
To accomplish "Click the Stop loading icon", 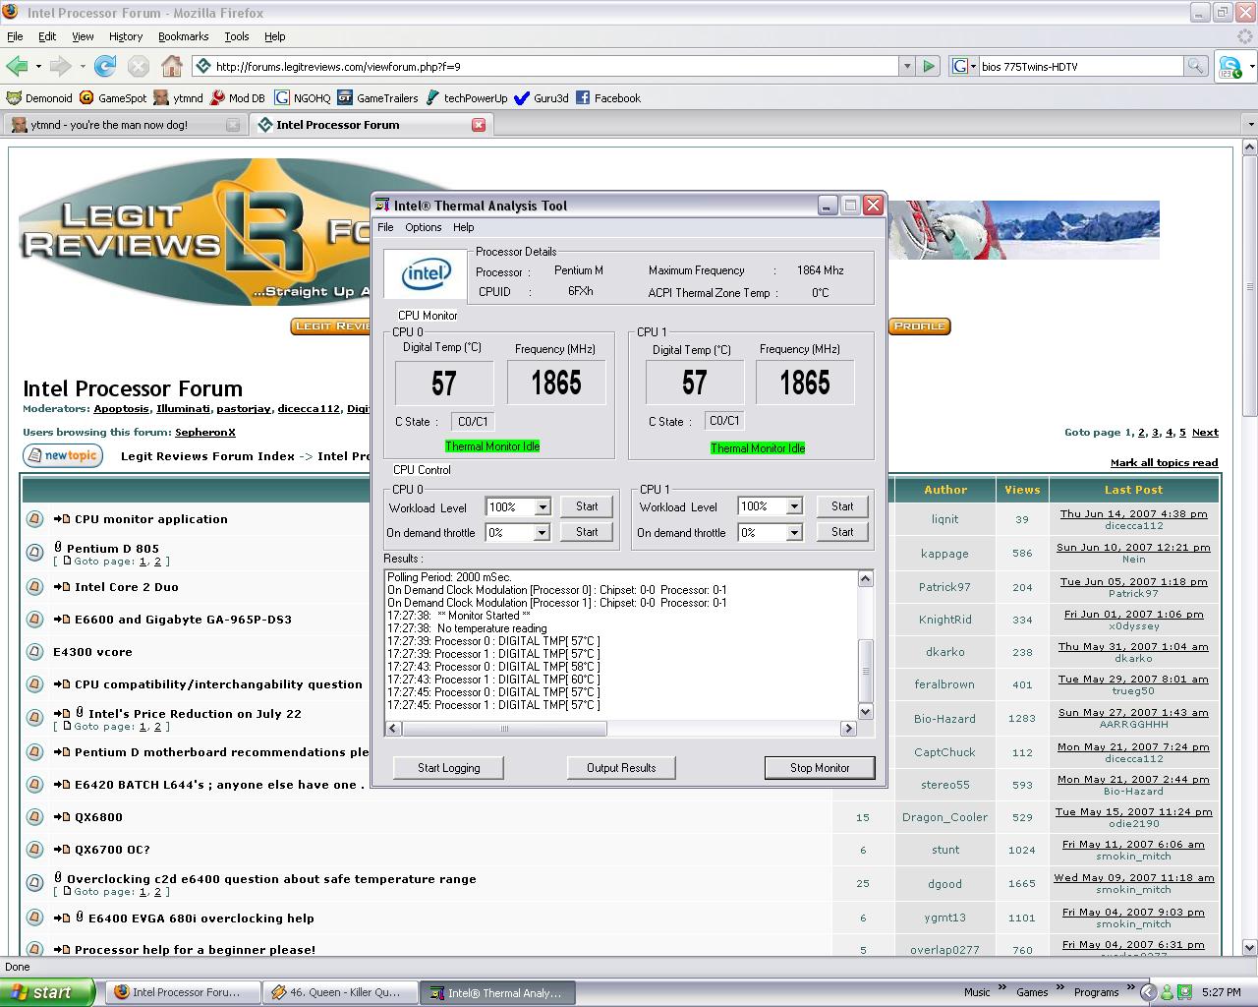I will 139,66.
